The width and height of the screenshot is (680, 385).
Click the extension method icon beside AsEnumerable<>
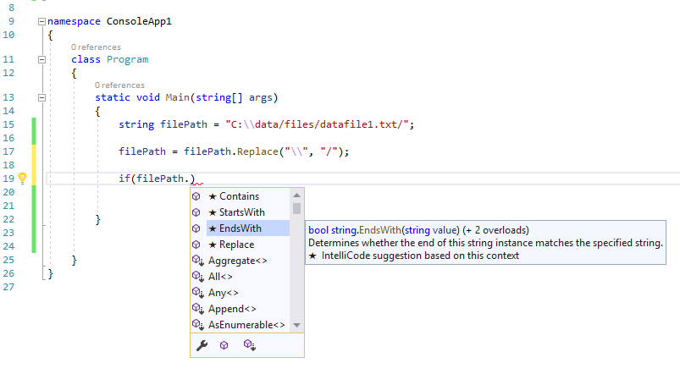[198, 324]
